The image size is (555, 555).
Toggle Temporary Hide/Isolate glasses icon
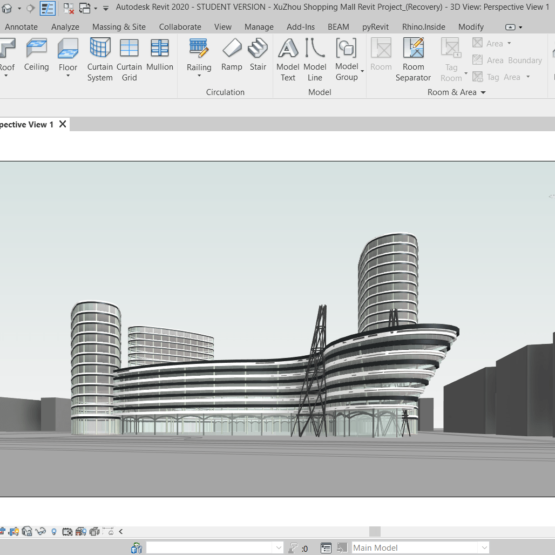(x=40, y=531)
